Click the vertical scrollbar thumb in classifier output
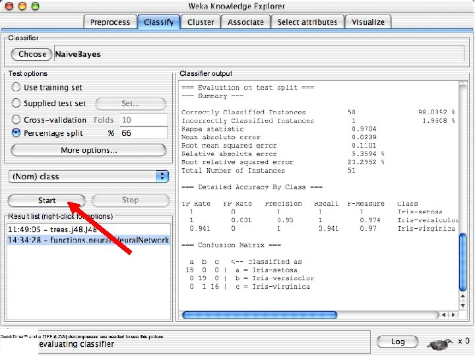Image resolution: width=475 pixels, height=356 pixels. click(x=463, y=262)
